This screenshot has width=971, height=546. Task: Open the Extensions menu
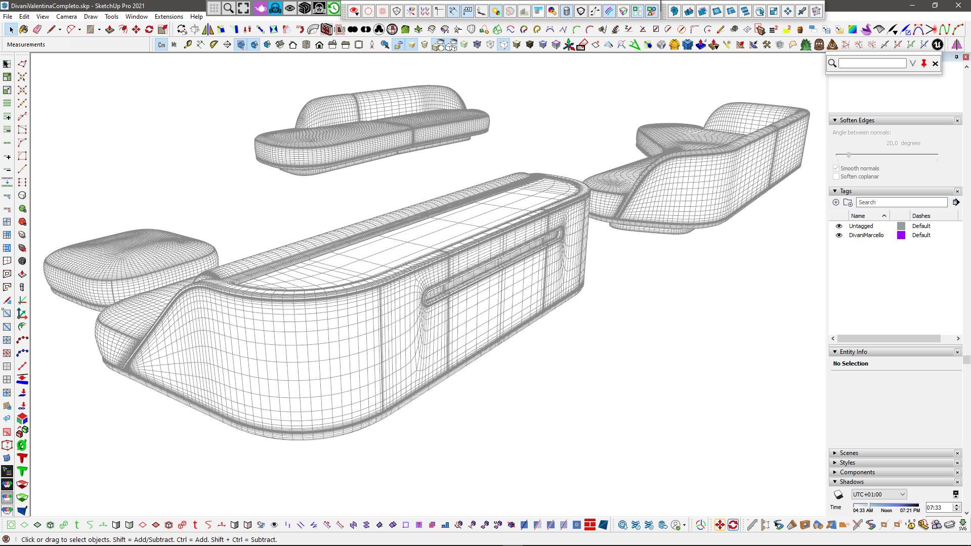[168, 17]
